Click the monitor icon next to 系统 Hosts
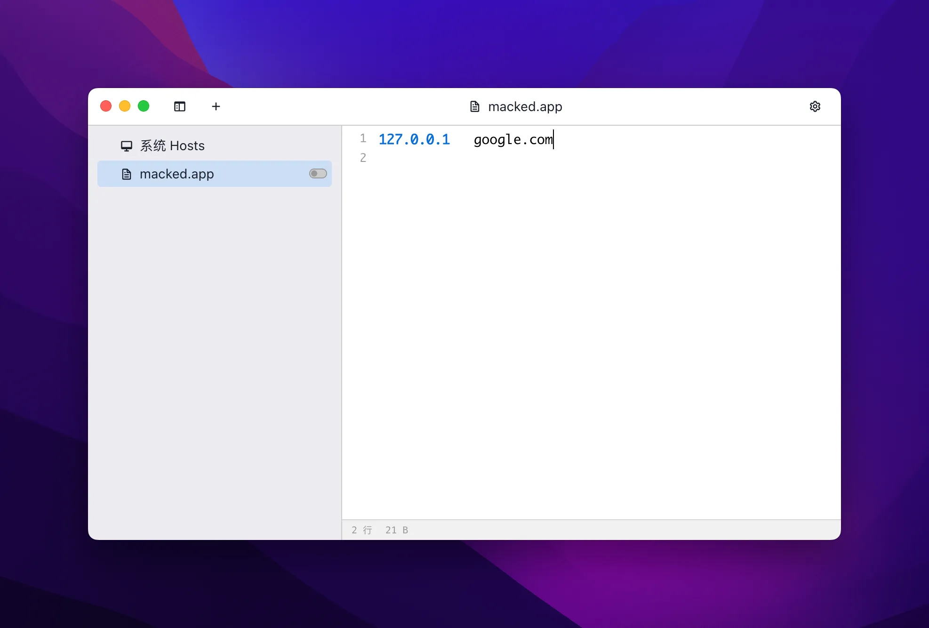 126,146
